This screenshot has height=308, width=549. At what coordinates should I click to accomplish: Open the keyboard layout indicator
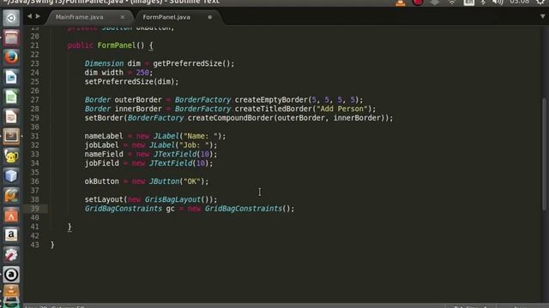pos(469,3)
